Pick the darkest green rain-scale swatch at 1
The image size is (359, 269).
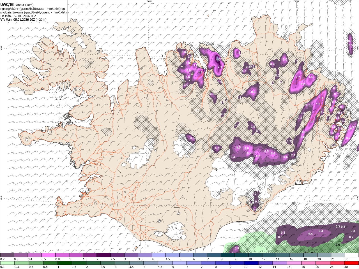pos(65,263)
